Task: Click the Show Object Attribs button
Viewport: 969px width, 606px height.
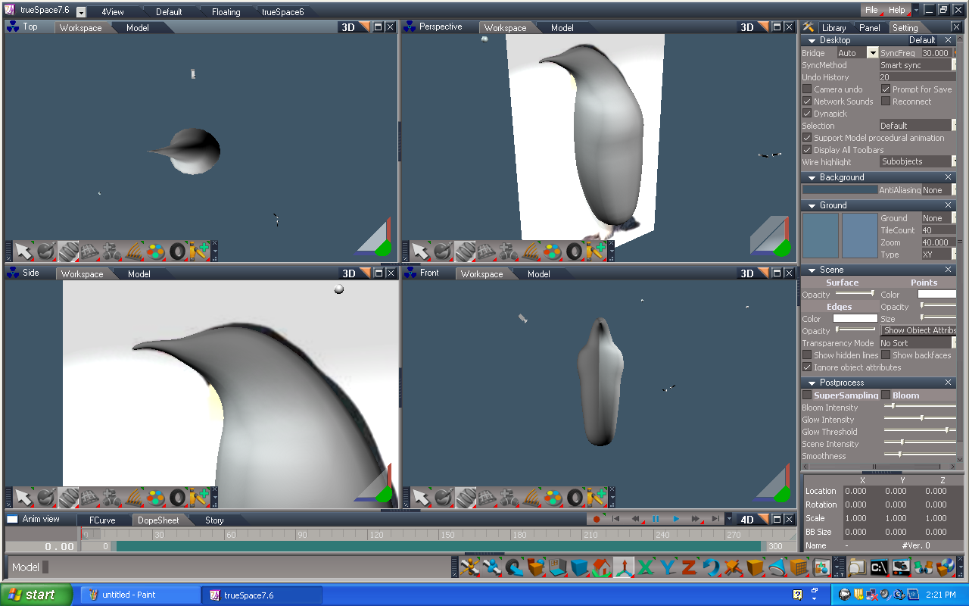Action: coord(918,330)
